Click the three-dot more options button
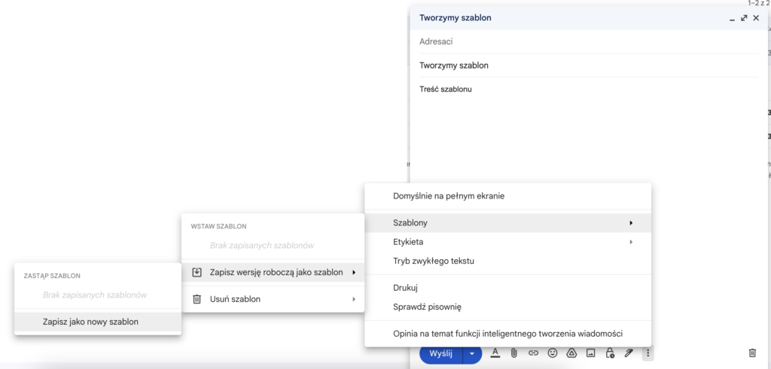Viewport: 771px width, 369px height. point(648,352)
